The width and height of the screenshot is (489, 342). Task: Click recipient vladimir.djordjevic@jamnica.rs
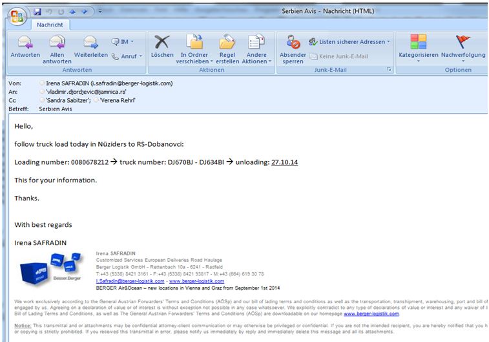click(x=86, y=92)
